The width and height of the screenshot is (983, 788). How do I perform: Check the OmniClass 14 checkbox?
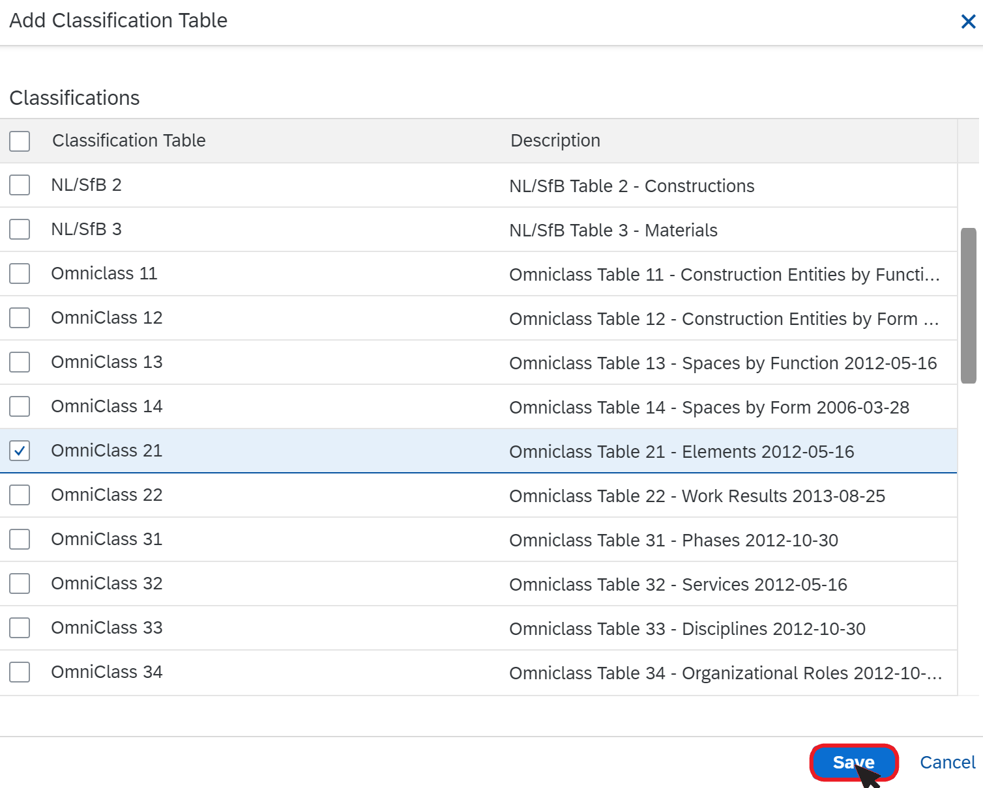20,406
